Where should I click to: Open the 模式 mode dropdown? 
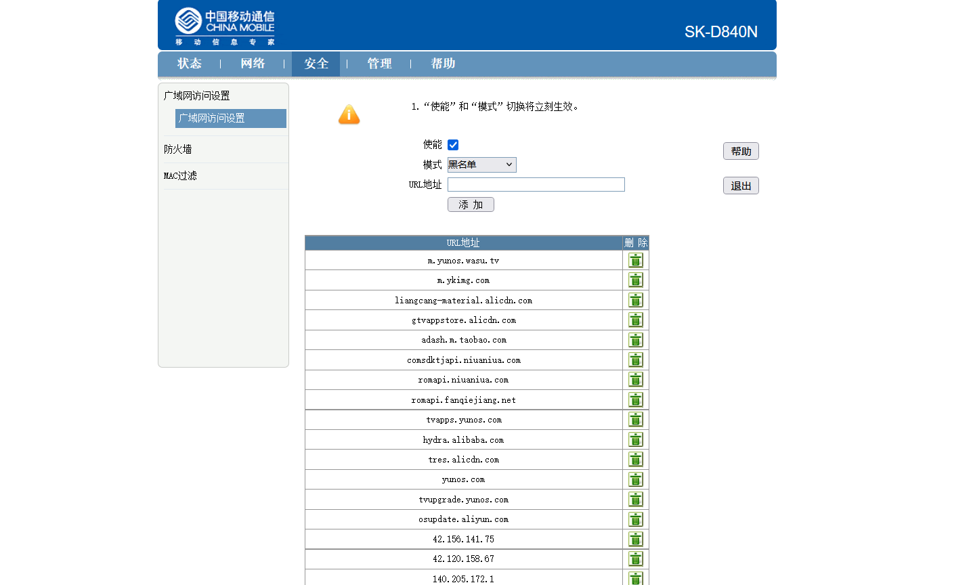pyautogui.click(x=481, y=165)
